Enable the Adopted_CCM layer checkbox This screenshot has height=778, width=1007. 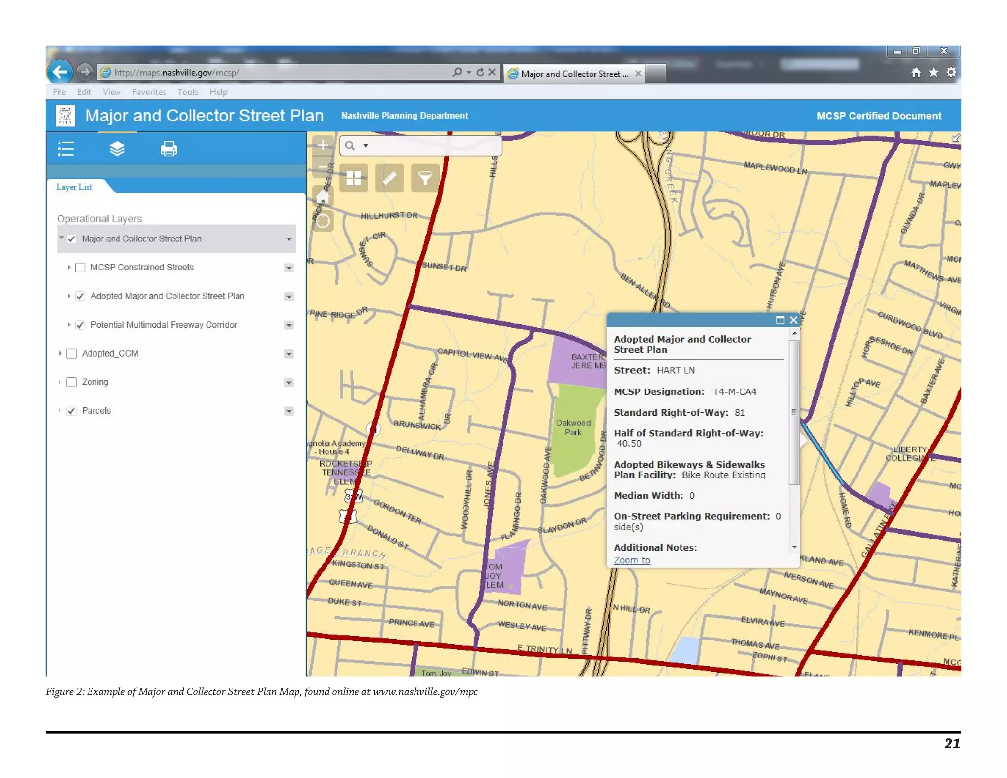[72, 354]
